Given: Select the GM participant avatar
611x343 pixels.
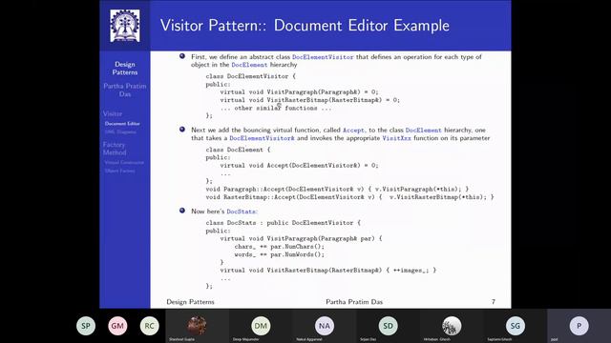Looking at the screenshot, I should (x=117, y=326).
